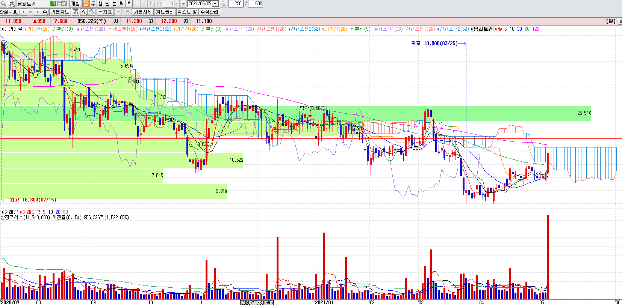Viewport: 622px width, 305px height.
Task: Click the 당 button
Action: pyautogui.click(x=223, y=4)
